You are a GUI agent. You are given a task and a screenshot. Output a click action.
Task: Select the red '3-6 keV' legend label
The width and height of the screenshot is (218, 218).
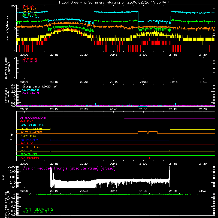[28, 7]
